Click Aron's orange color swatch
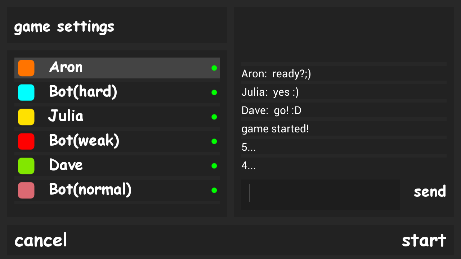Image resolution: width=461 pixels, height=259 pixels. pyautogui.click(x=26, y=68)
